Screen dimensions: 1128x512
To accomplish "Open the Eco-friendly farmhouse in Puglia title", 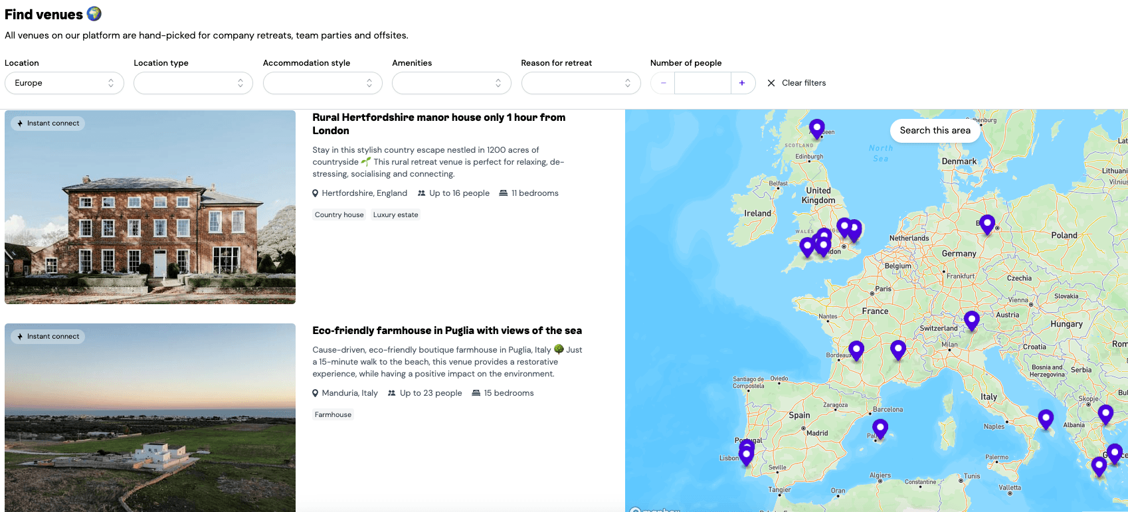I will click(x=446, y=331).
